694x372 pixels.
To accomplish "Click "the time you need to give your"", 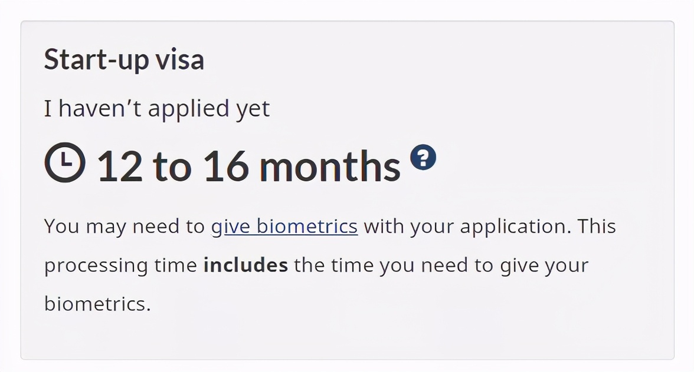I will click(441, 265).
